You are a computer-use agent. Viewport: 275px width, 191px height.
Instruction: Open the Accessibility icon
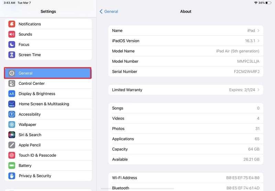click(12, 114)
